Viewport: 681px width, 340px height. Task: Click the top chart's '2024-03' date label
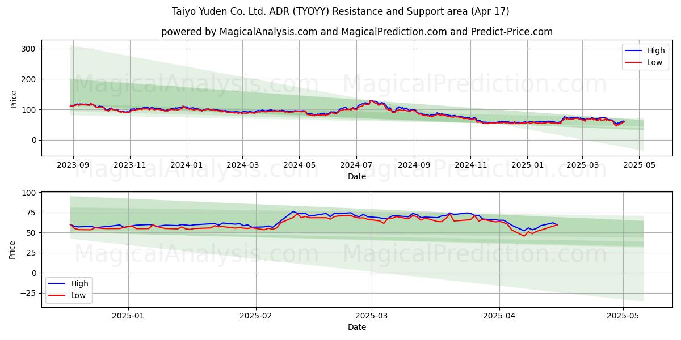click(x=242, y=165)
